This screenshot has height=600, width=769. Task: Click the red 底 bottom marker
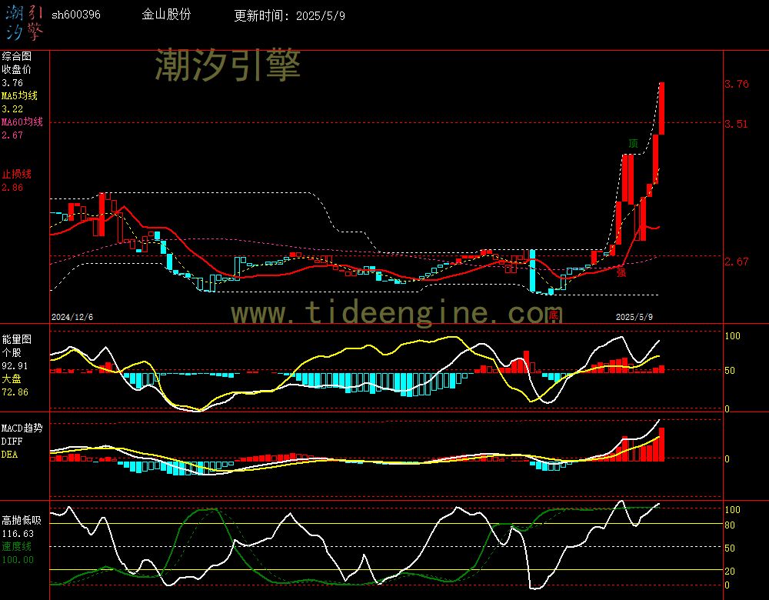coord(553,315)
